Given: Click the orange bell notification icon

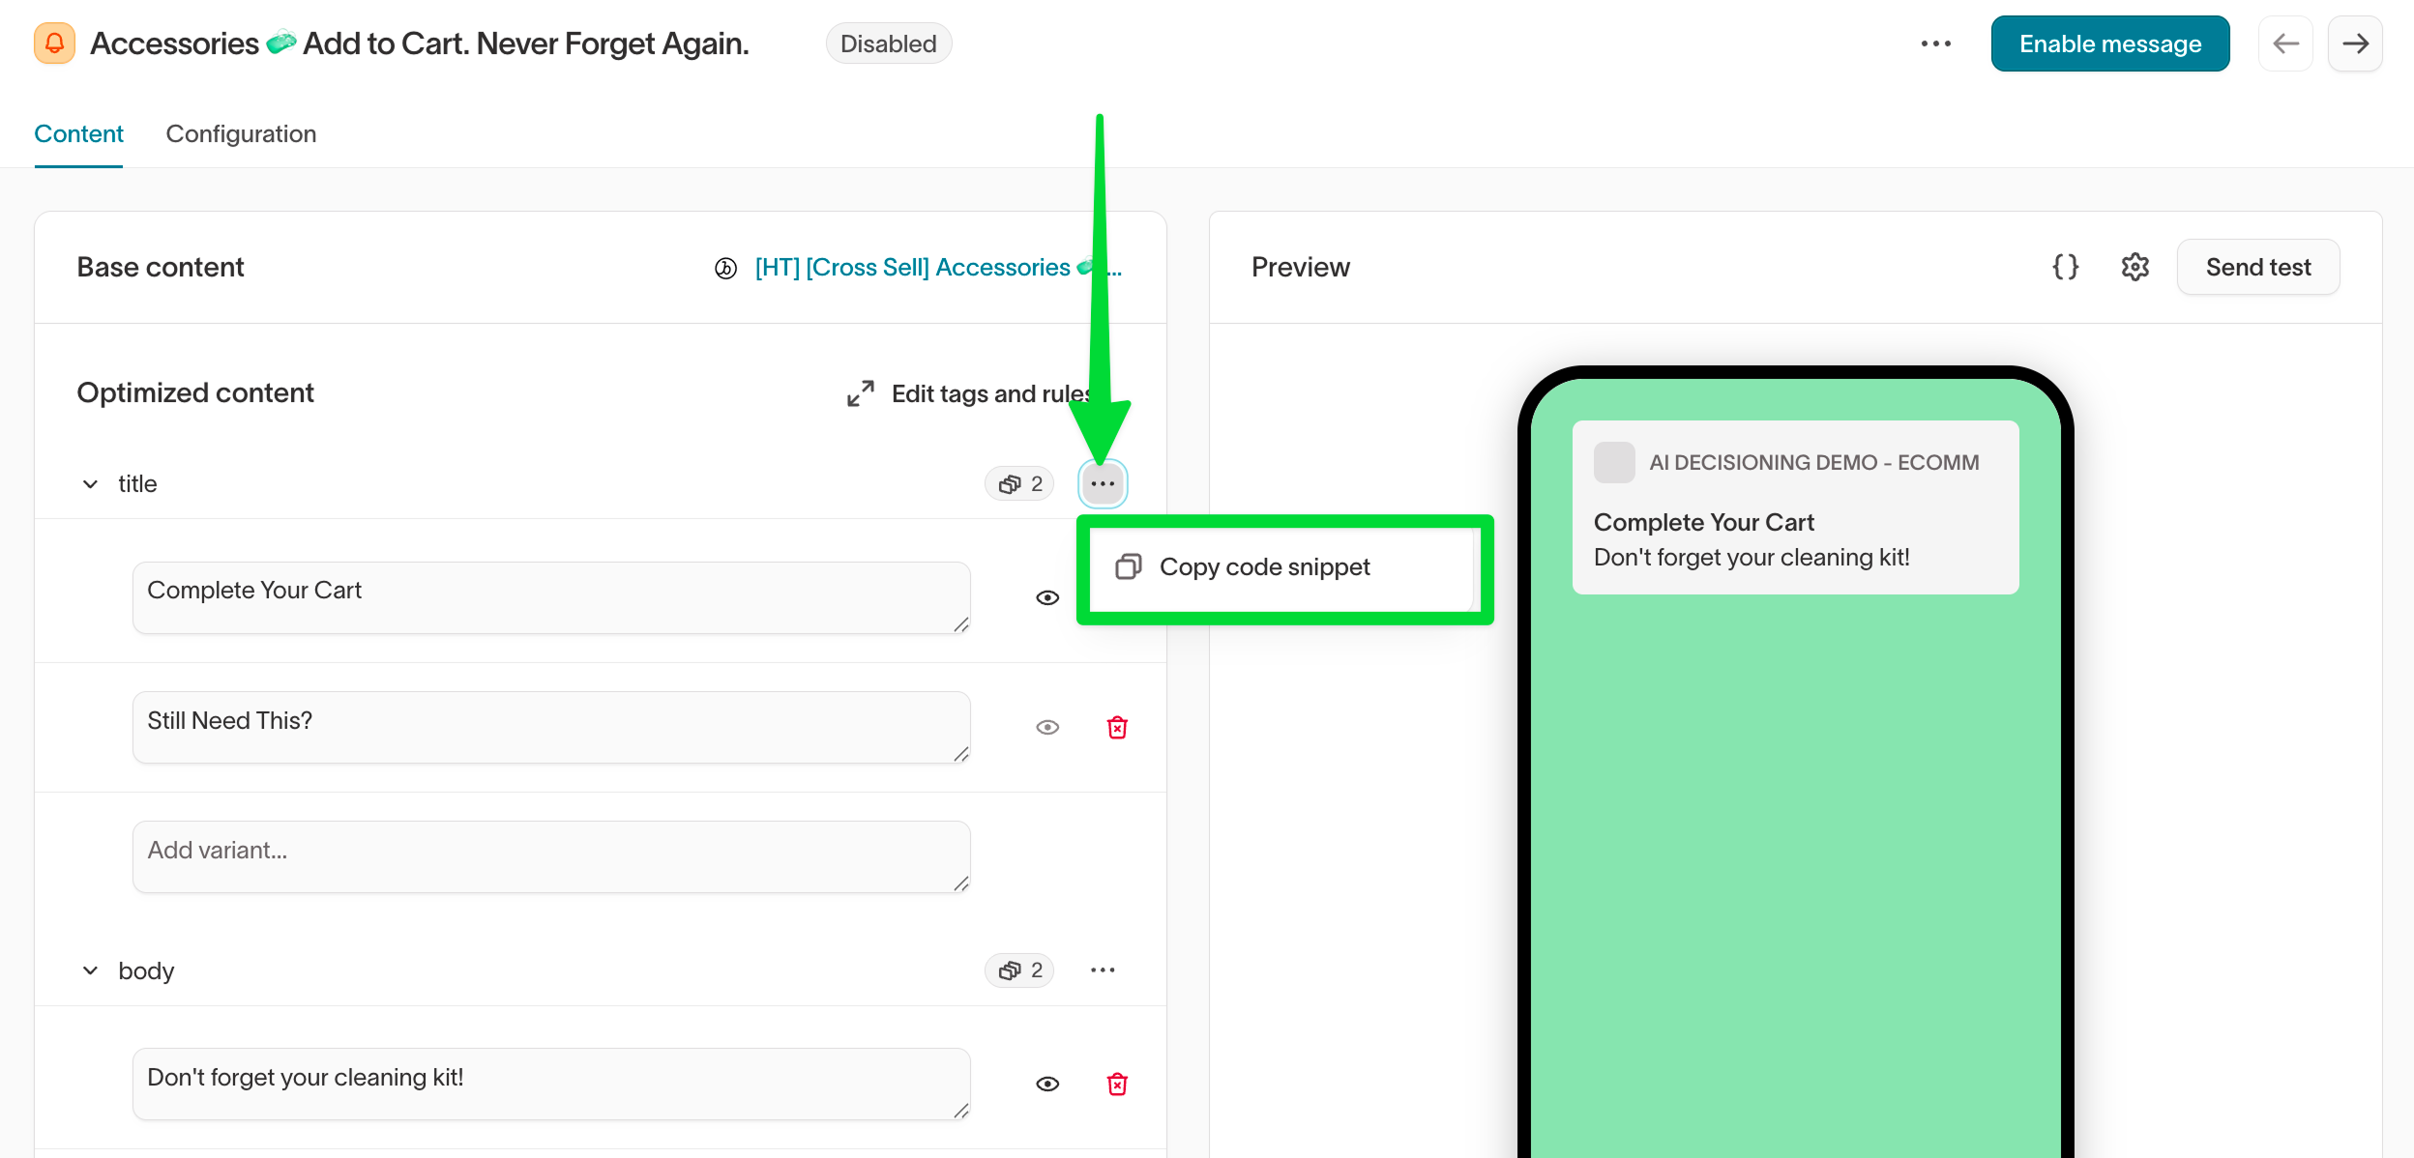Looking at the screenshot, I should point(54,43).
